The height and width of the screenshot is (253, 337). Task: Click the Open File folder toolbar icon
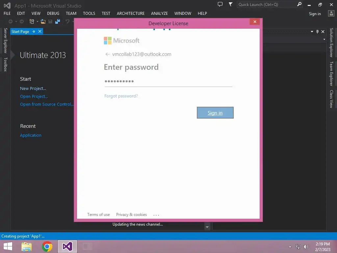coord(43,21)
